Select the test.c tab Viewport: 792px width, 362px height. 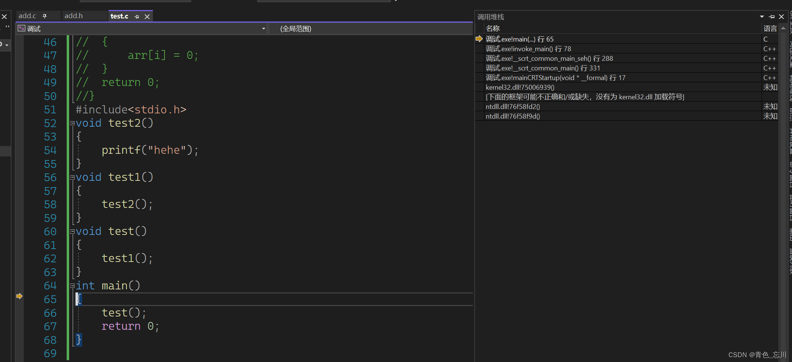pos(119,16)
